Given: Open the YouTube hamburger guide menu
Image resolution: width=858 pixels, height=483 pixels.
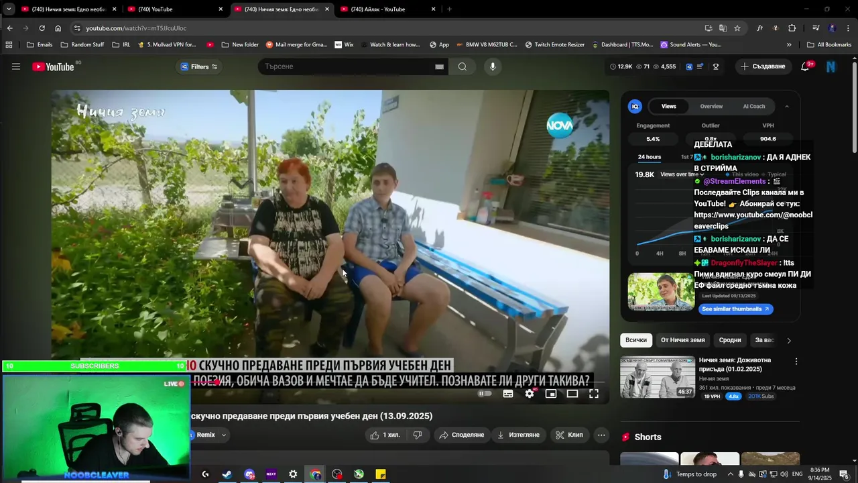Looking at the screenshot, I should (16, 66).
